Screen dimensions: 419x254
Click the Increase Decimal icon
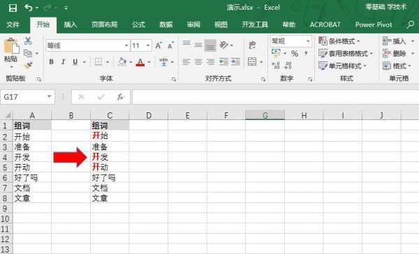tap(276, 66)
